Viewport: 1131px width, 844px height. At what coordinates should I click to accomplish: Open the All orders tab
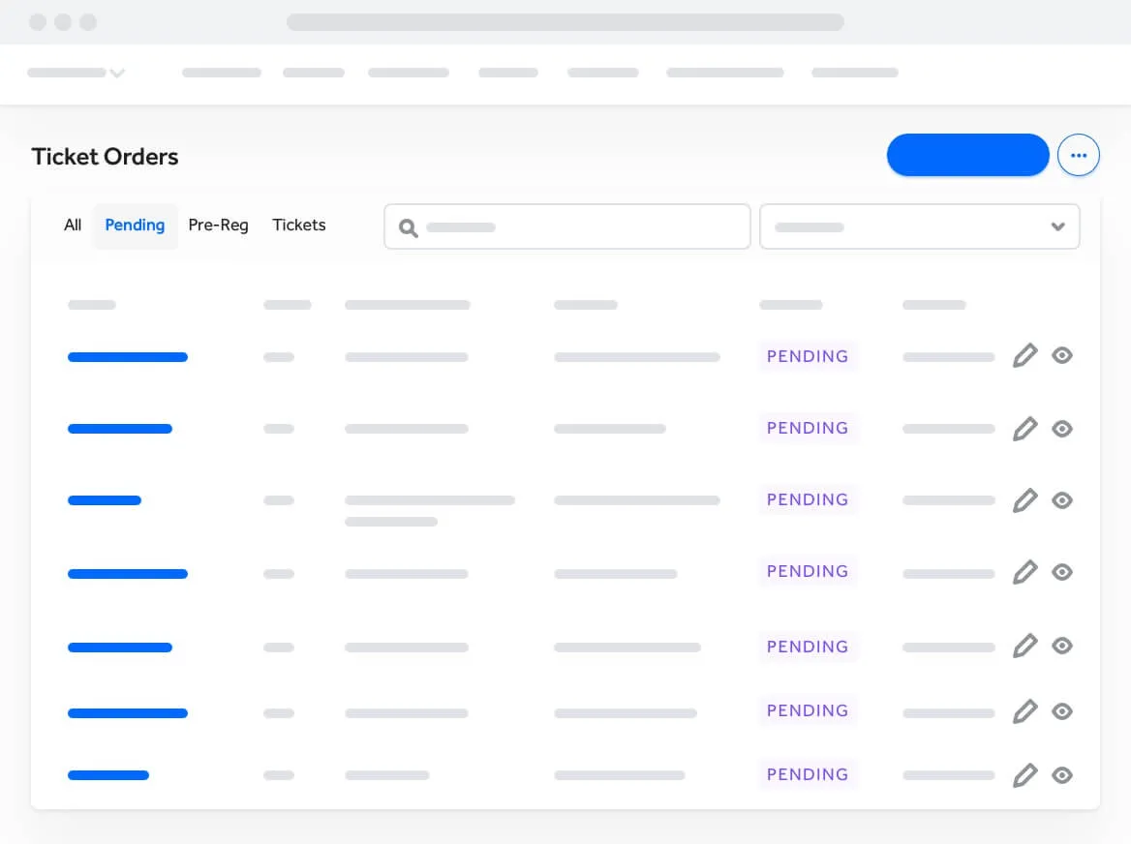point(72,225)
